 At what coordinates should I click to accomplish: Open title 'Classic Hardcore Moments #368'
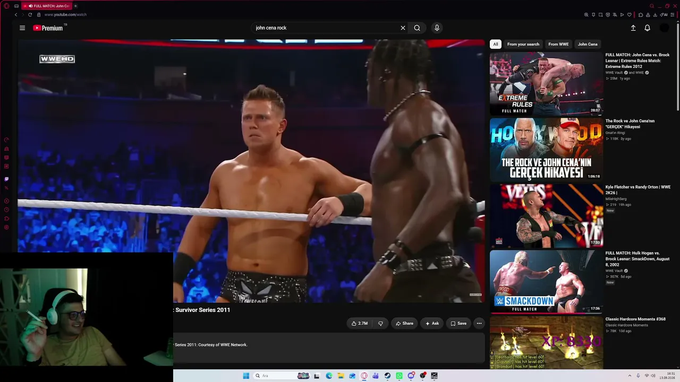(635, 319)
